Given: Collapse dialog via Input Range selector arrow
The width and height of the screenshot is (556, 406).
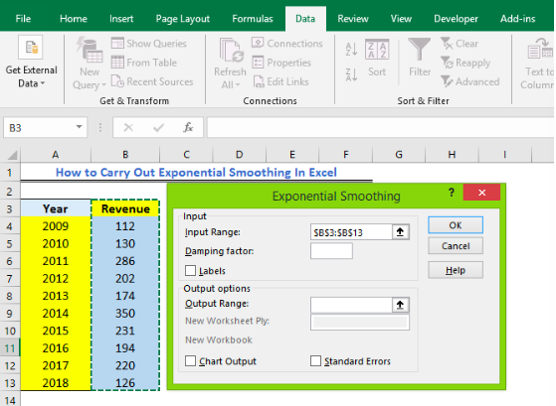Looking at the screenshot, I should pyautogui.click(x=400, y=232).
